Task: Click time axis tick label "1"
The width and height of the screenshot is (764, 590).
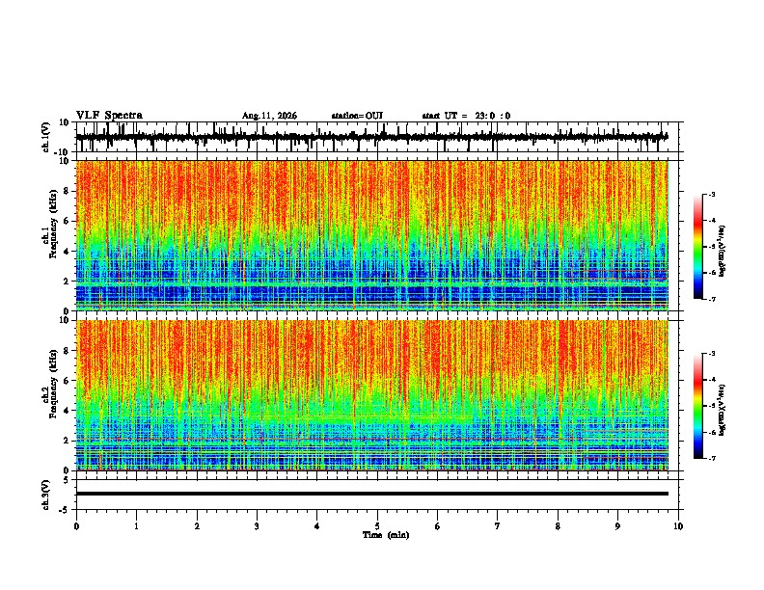Action: [x=136, y=526]
